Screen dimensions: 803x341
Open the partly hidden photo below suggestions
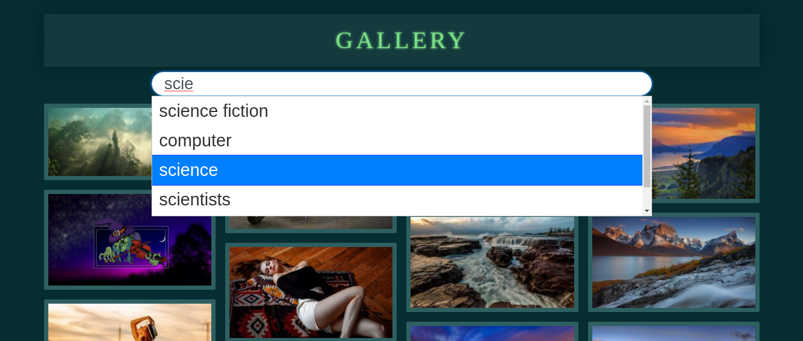pos(311,222)
